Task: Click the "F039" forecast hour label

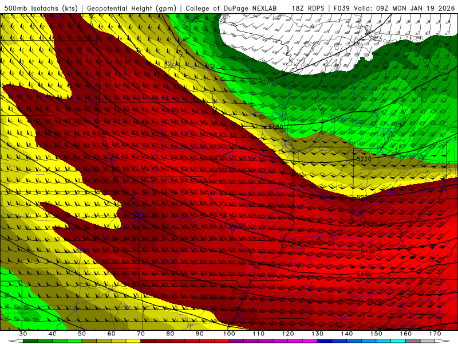Action: click(x=341, y=8)
